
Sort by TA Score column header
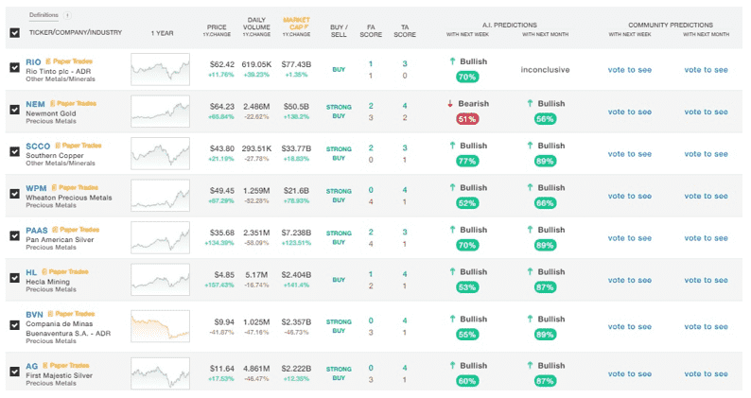(x=405, y=30)
